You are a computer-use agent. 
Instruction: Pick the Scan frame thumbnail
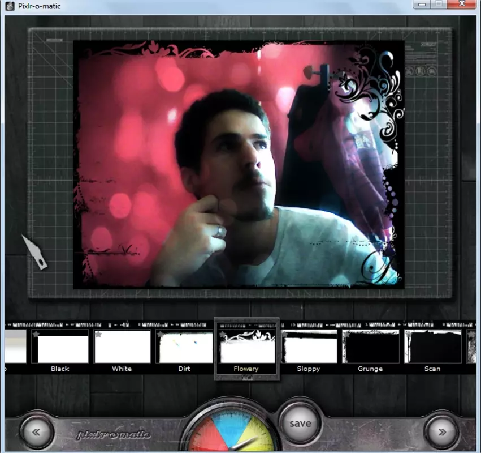pyautogui.click(x=433, y=347)
